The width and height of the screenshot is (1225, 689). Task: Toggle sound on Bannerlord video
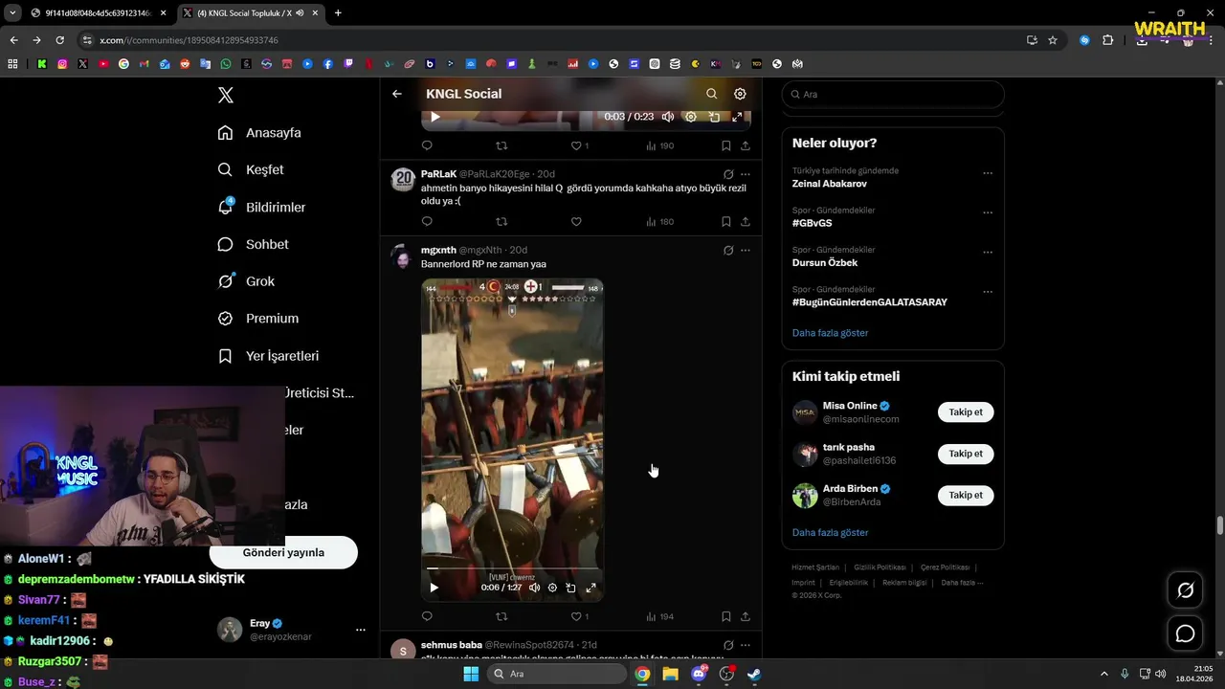(x=534, y=588)
